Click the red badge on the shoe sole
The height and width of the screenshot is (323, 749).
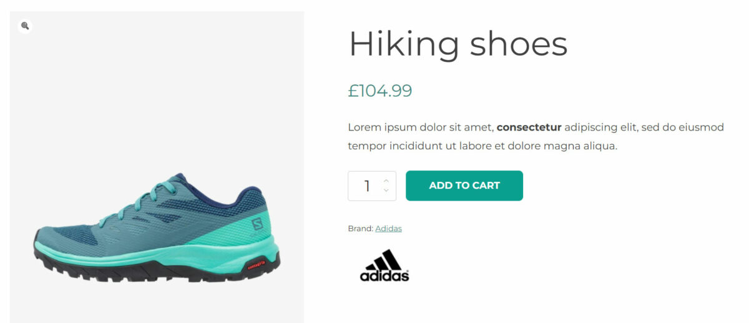point(257,264)
